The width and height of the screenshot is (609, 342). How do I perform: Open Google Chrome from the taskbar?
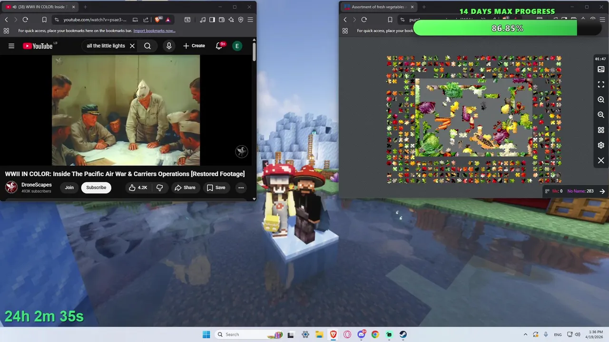375,334
